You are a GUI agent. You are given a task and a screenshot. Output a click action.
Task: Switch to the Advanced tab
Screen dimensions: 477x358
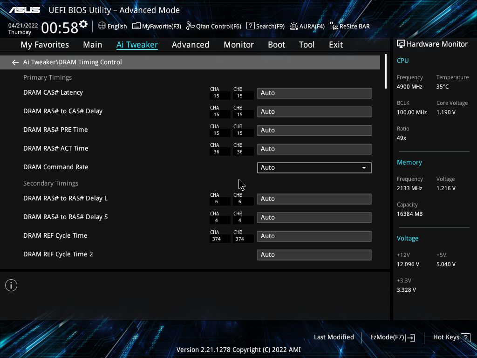point(191,45)
